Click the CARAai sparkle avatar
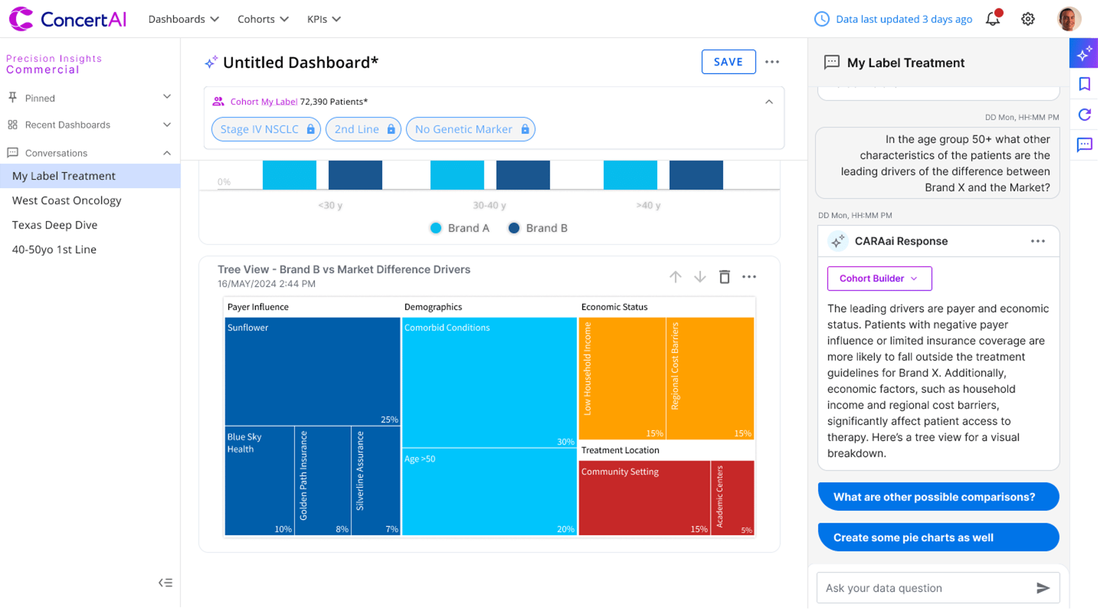Image resolution: width=1098 pixels, height=609 pixels. pos(838,241)
